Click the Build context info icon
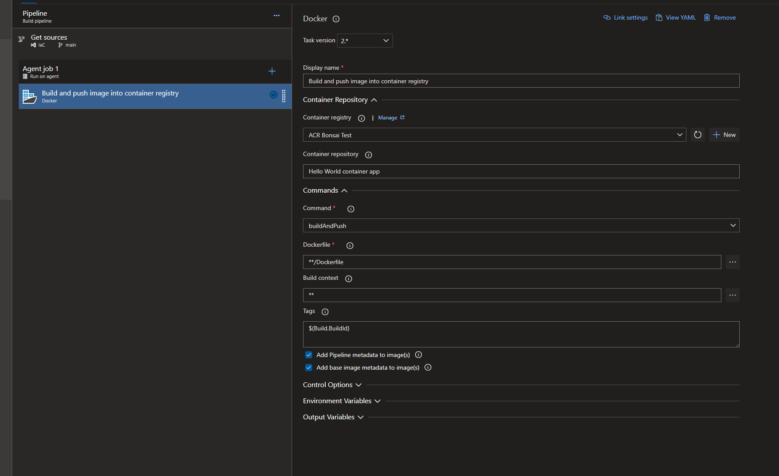Image resolution: width=779 pixels, height=476 pixels. 348,279
